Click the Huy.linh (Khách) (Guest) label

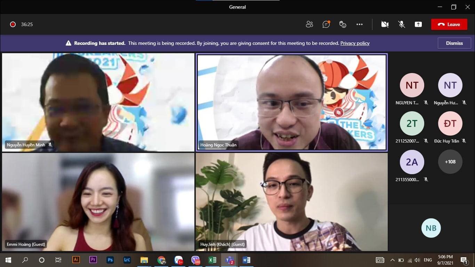click(222, 244)
